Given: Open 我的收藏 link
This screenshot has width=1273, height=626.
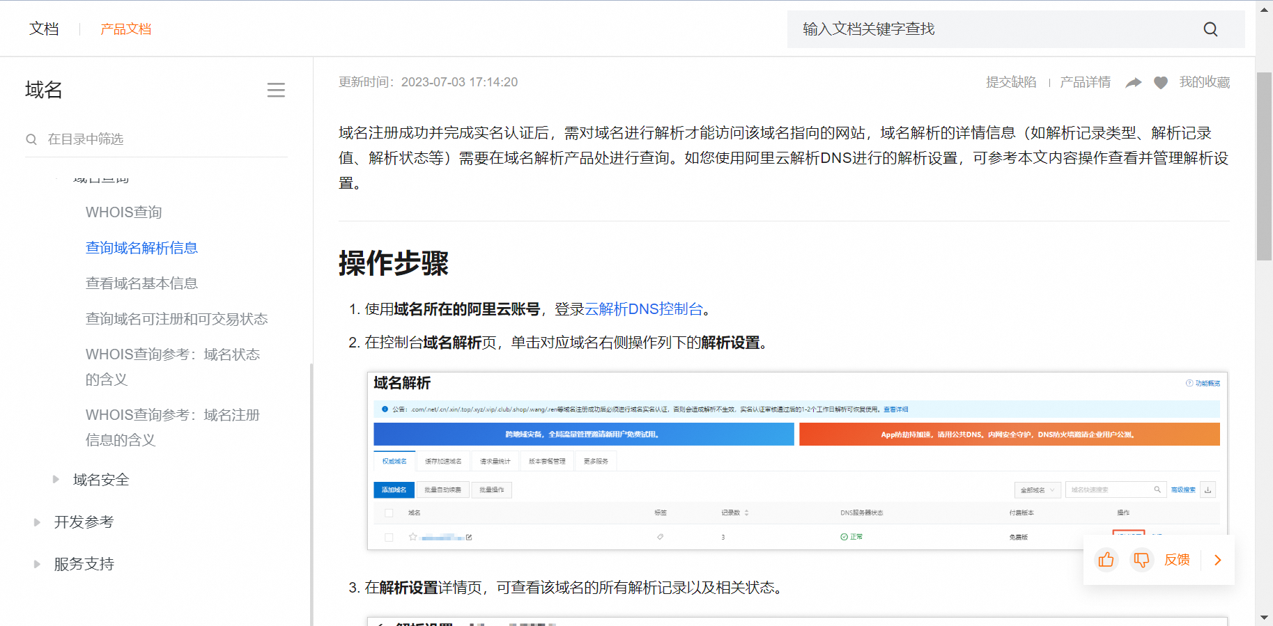Looking at the screenshot, I should [x=1204, y=82].
